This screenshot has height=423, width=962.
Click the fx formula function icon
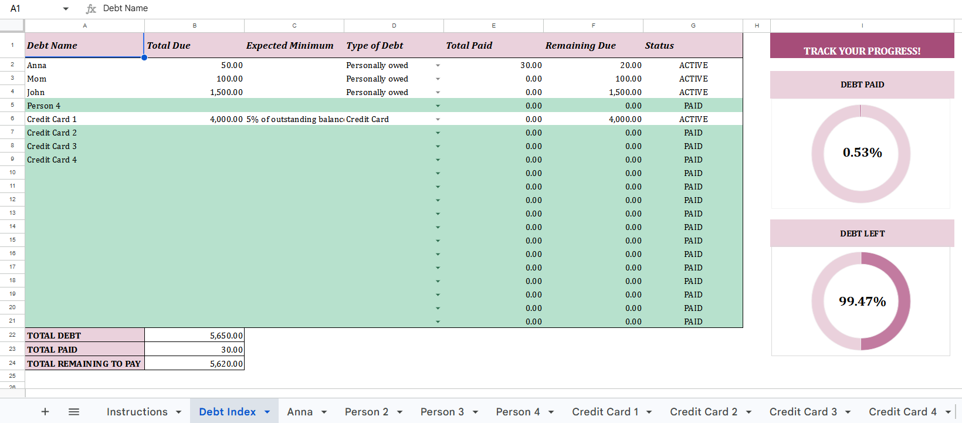click(x=91, y=9)
